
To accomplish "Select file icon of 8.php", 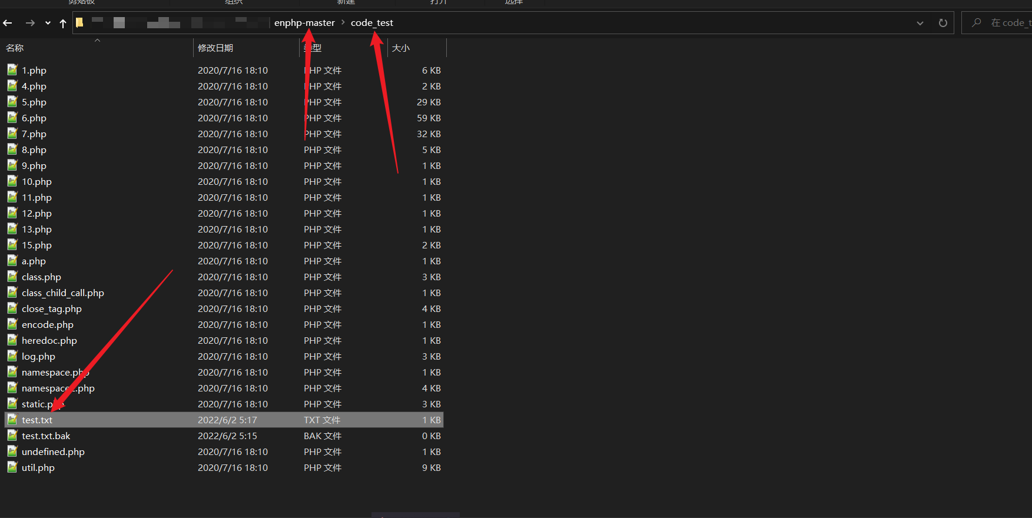I will (x=12, y=150).
